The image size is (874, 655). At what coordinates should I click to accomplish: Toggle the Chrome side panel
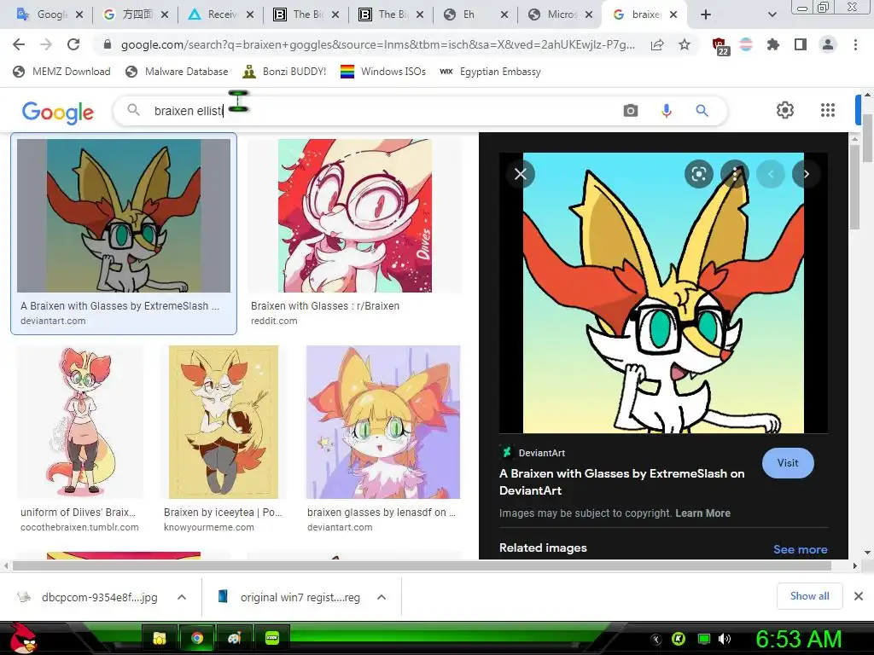pyautogui.click(x=801, y=44)
